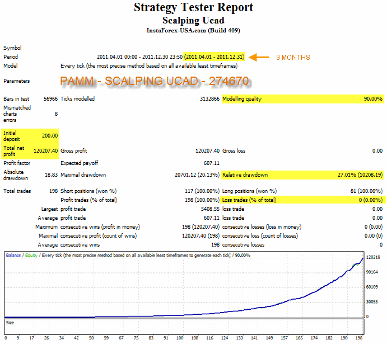Select the Expected payoff value 607.11
This screenshot has height=345, width=387.
tap(211, 163)
